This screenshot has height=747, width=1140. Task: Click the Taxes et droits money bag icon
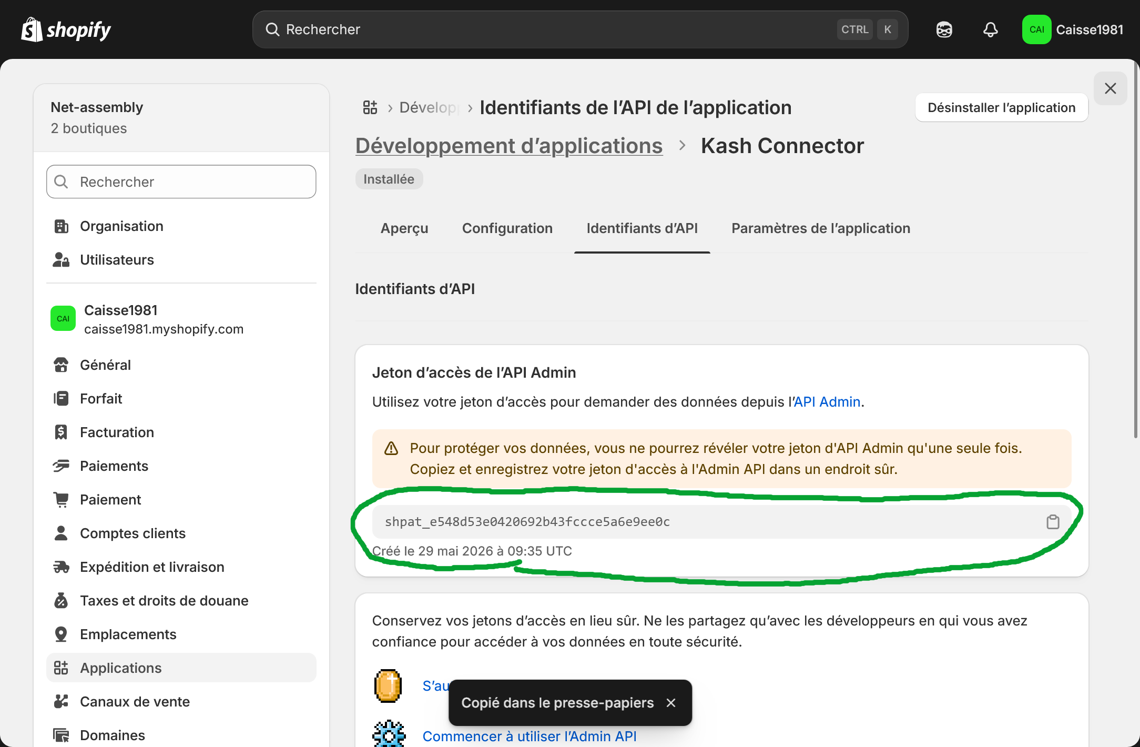pyautogui.click(x=61, y=601)
